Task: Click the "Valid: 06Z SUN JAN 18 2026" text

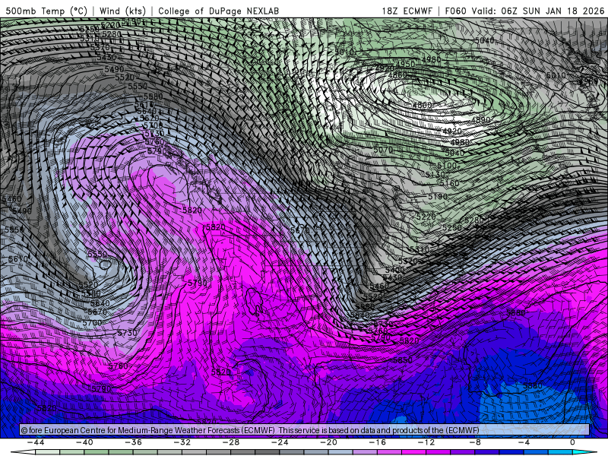Action: [538, 11]
